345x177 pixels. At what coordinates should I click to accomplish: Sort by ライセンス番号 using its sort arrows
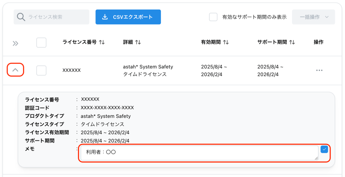click(x=102, y=42)
